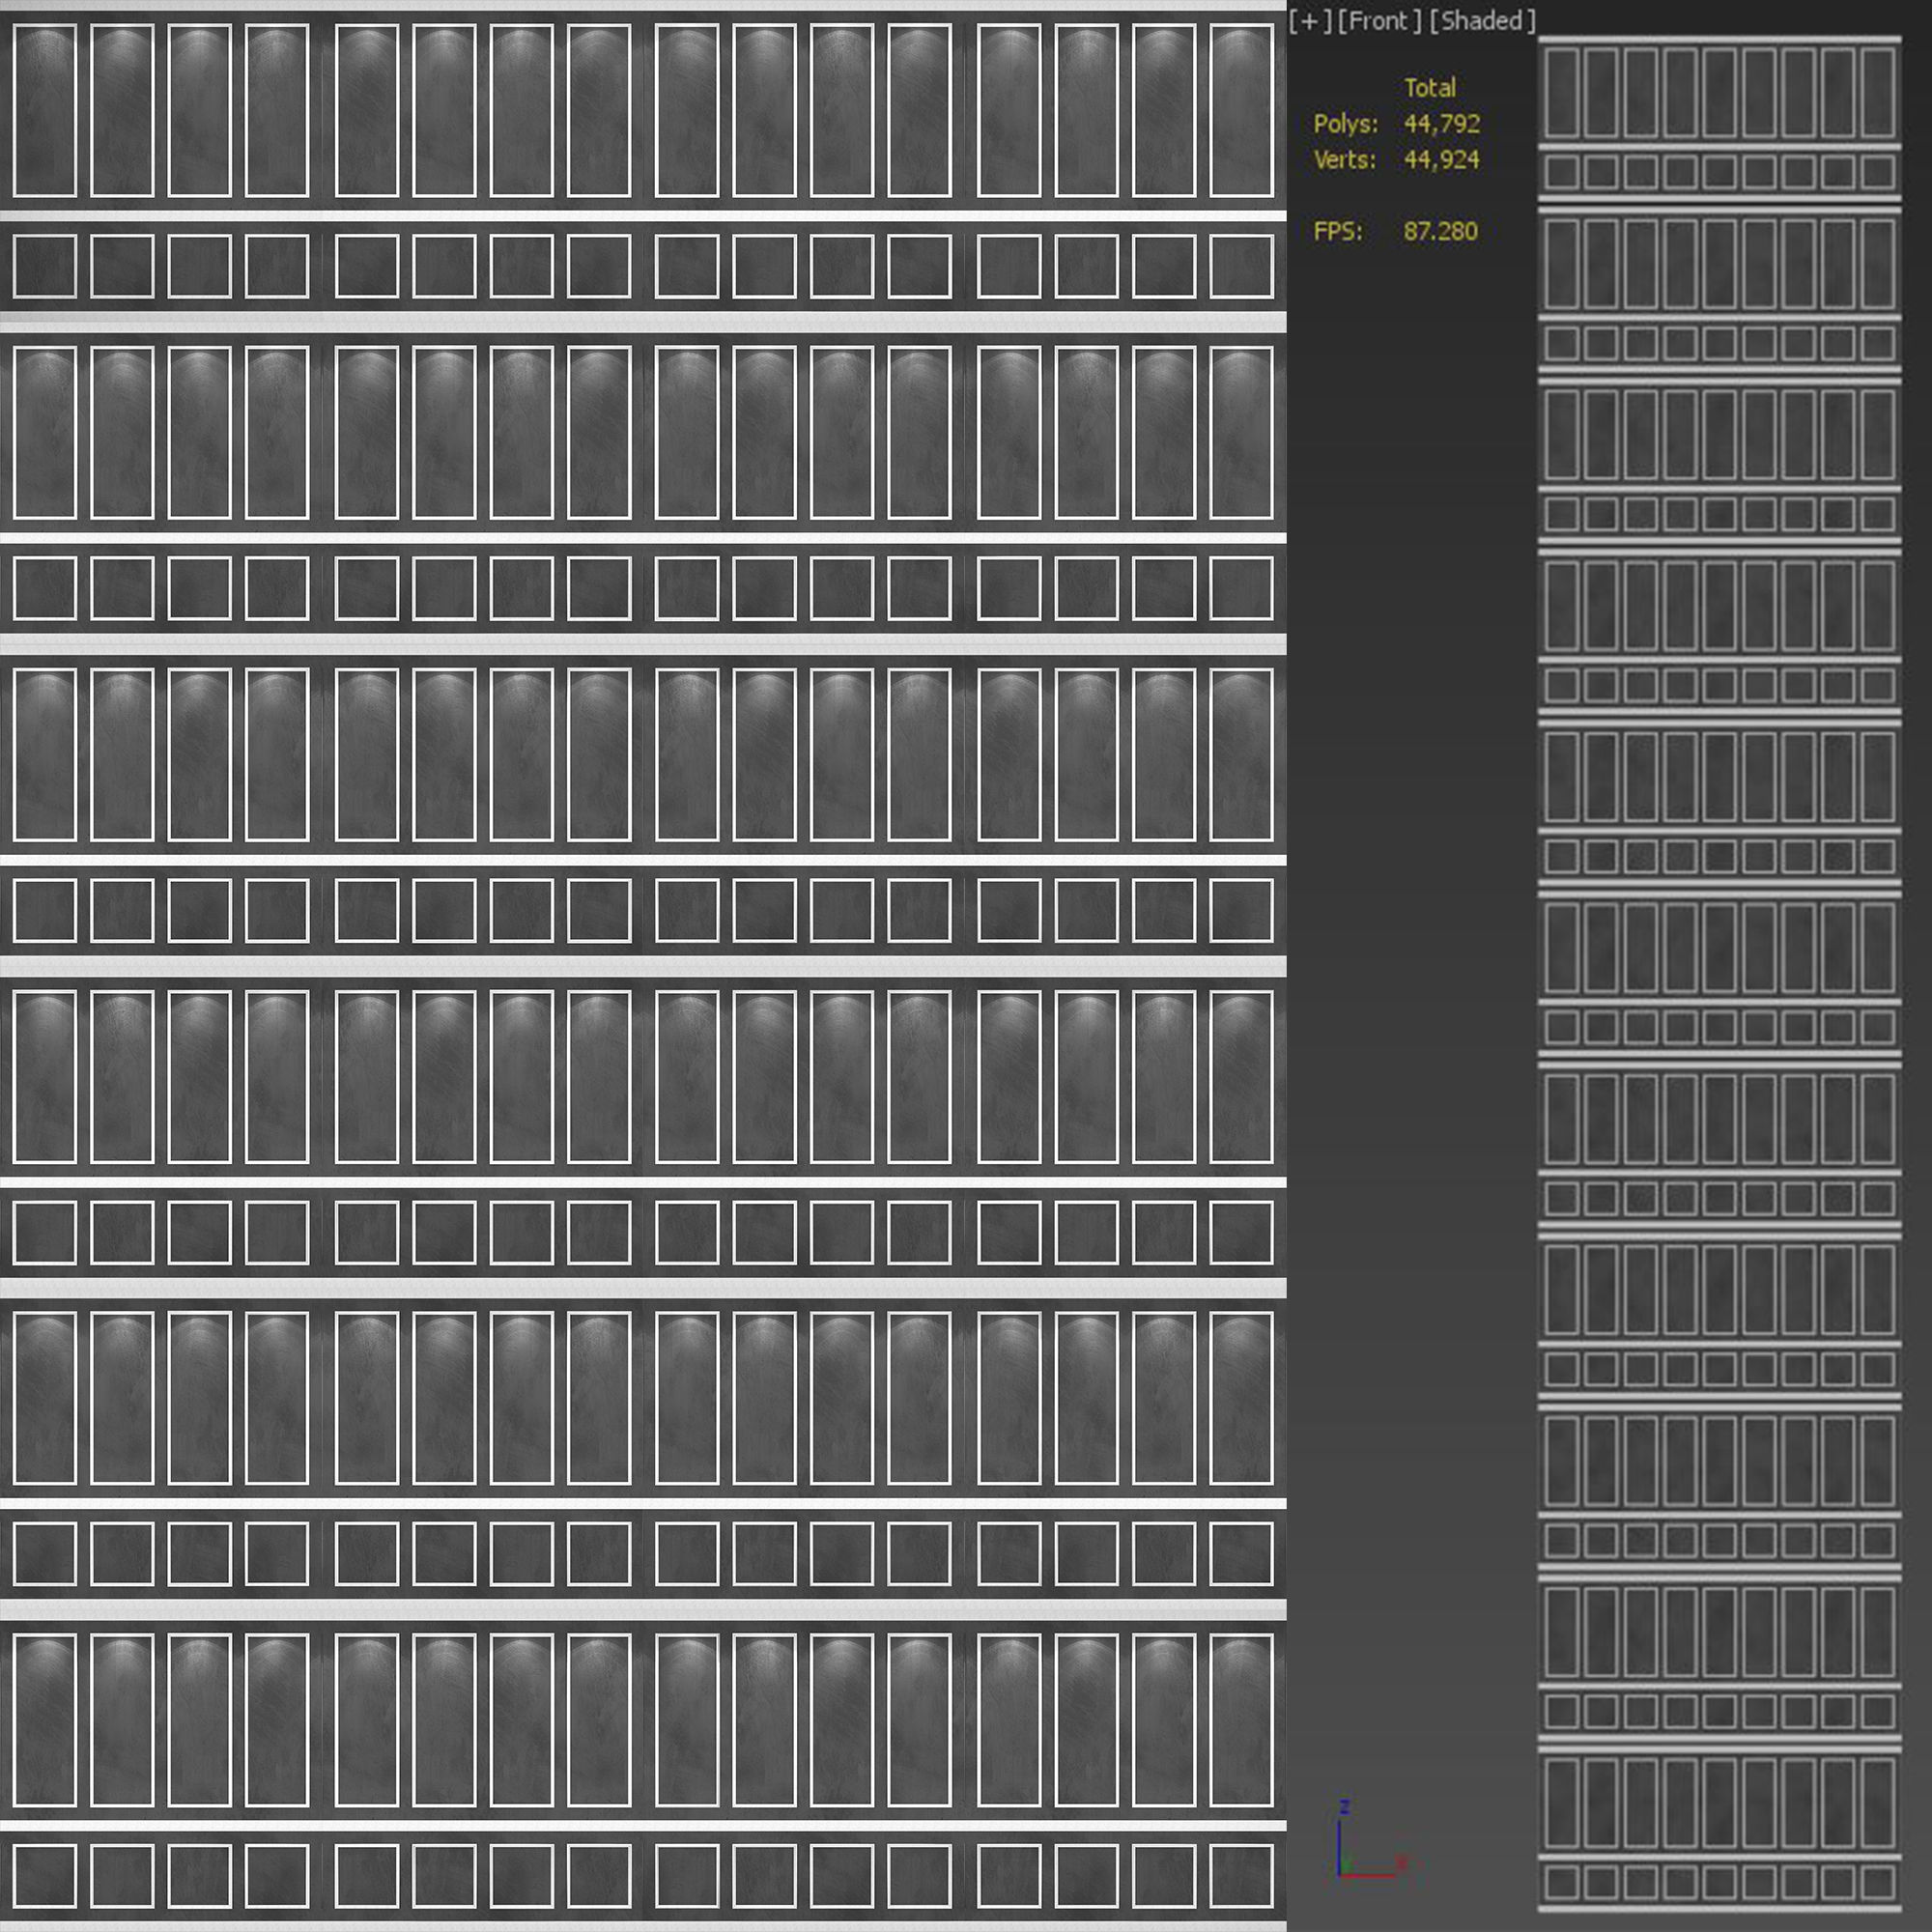Click the Polys count value 44,792
The image size is (1932, 1932).
point(1442,124)
